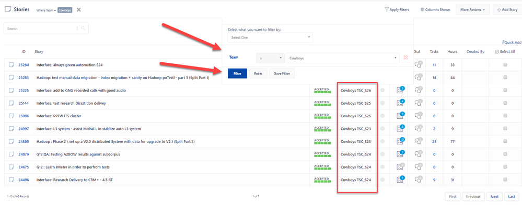The height and width of the screenshot is (213, 522).
Task: Open chart icon in row 24879
Action: pyautogui.click(x=400, y=154)
